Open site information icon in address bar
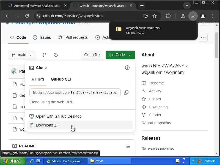 coord(38,16)
